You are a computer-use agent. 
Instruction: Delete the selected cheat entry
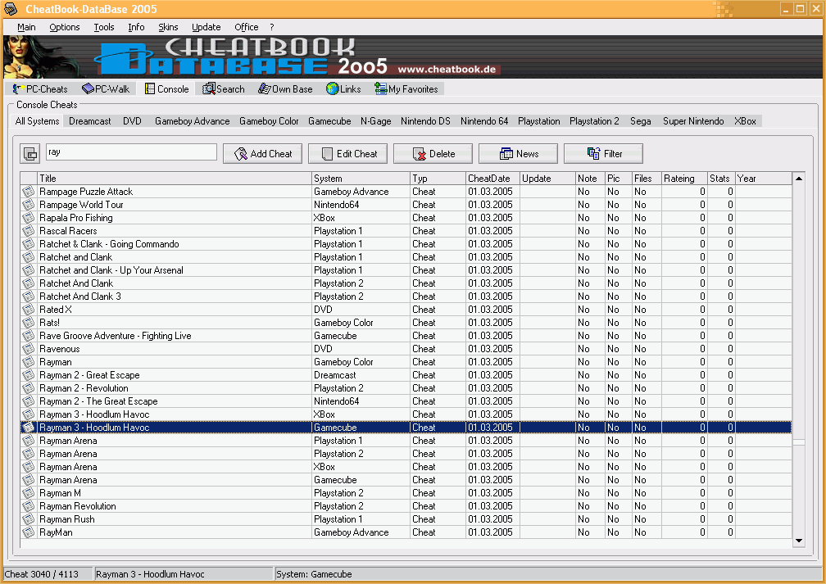(433, 153)
